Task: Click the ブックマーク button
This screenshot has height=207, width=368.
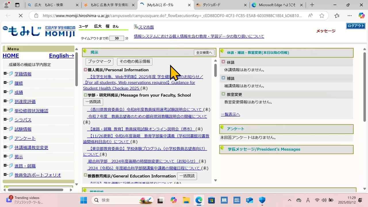Action: [x=99, y=62]
